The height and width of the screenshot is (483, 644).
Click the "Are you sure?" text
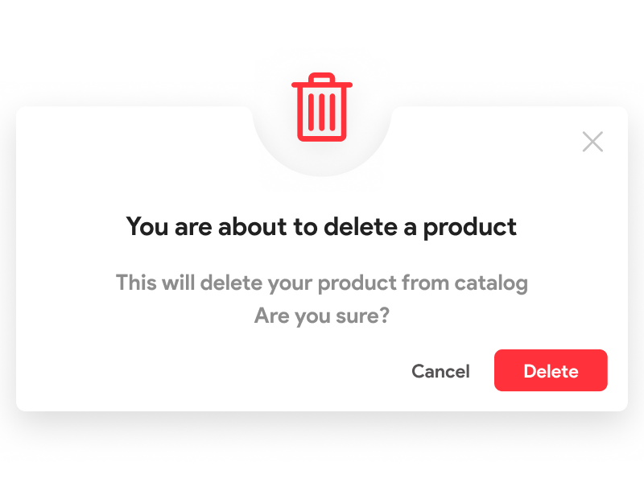pos(321,316)
